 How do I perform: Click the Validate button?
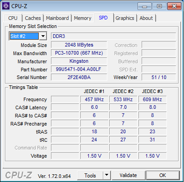tap(128, 175)
